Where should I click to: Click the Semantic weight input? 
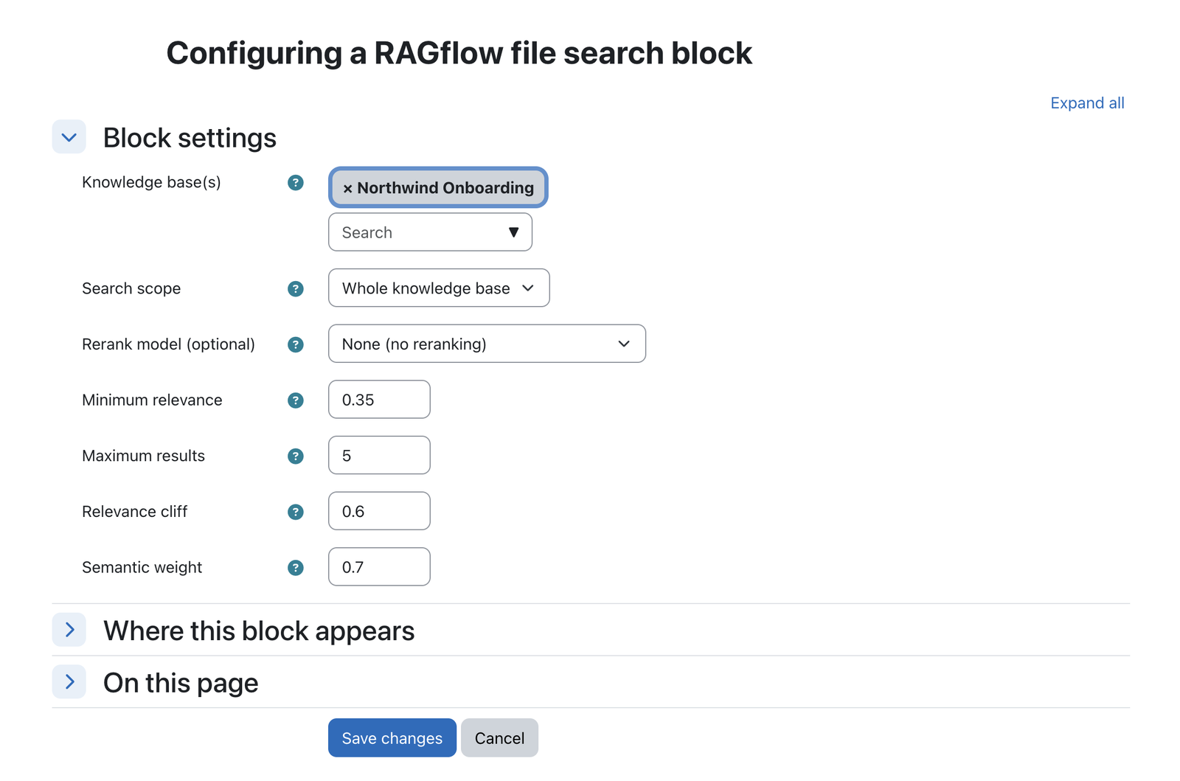[379, 567]
